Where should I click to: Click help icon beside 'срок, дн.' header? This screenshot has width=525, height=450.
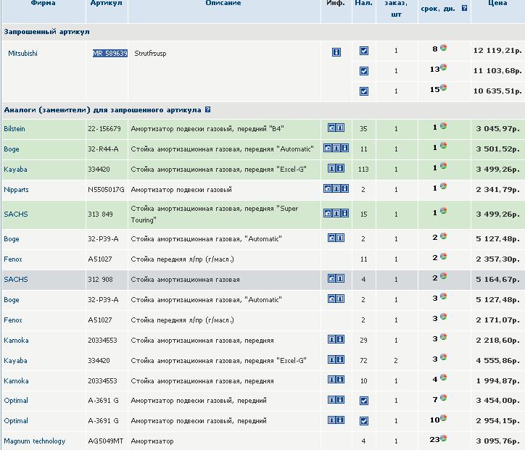tap(464, 8)
